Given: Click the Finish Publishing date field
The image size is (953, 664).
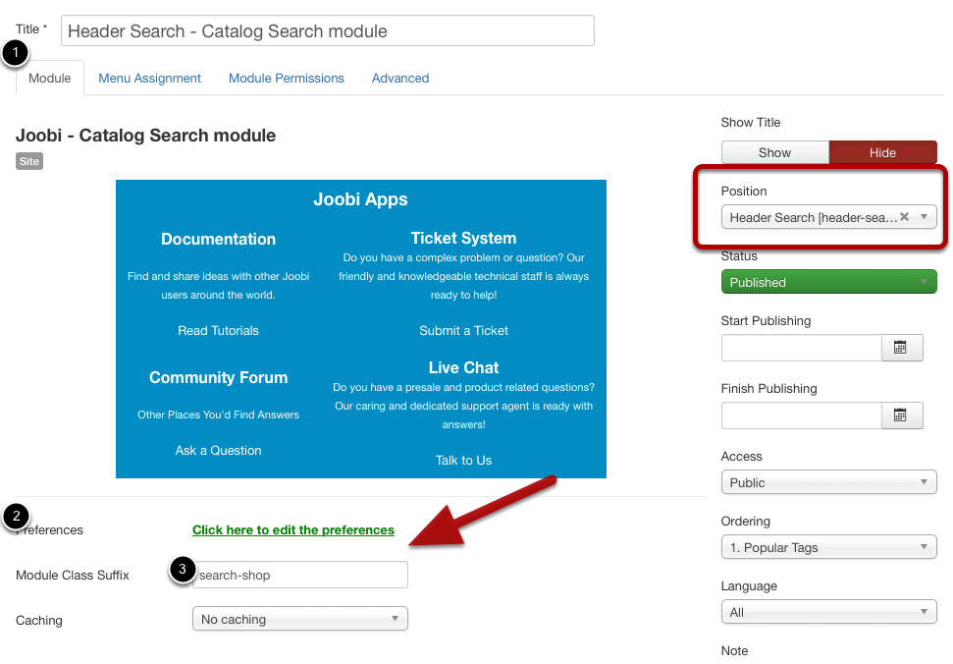Looking at the screenshot, I should click(802, 415).
